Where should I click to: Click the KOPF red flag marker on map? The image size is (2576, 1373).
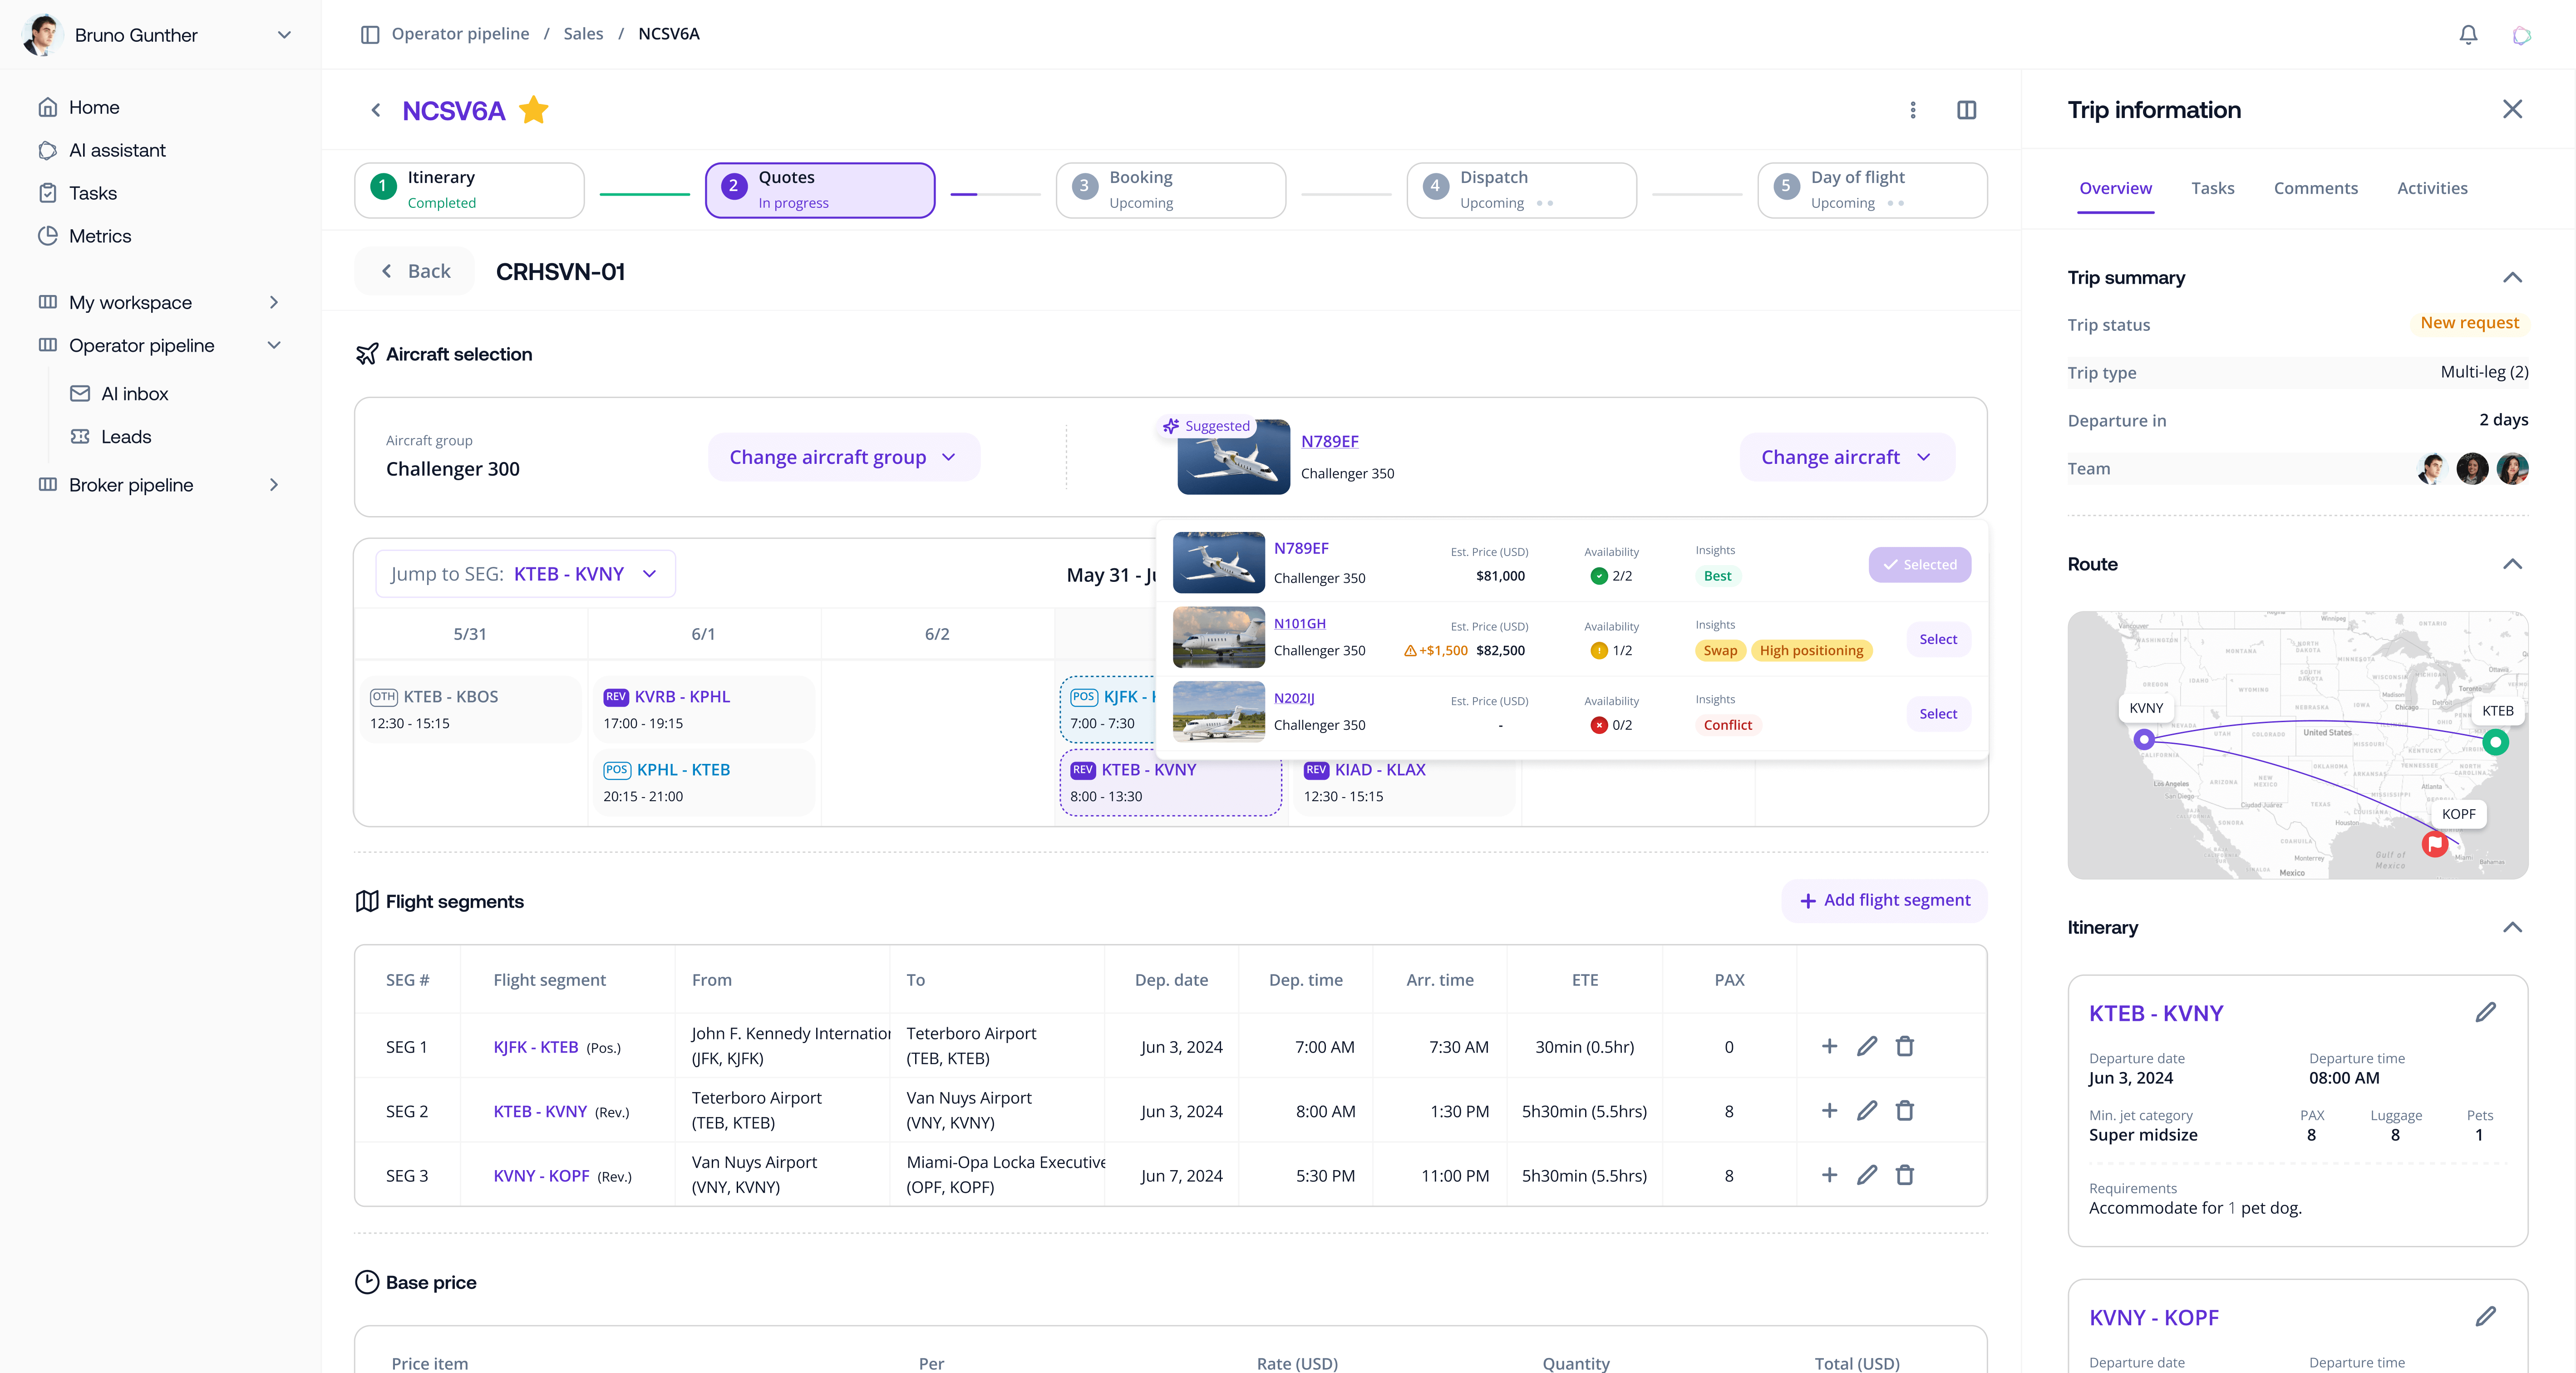click(2435, 844)
